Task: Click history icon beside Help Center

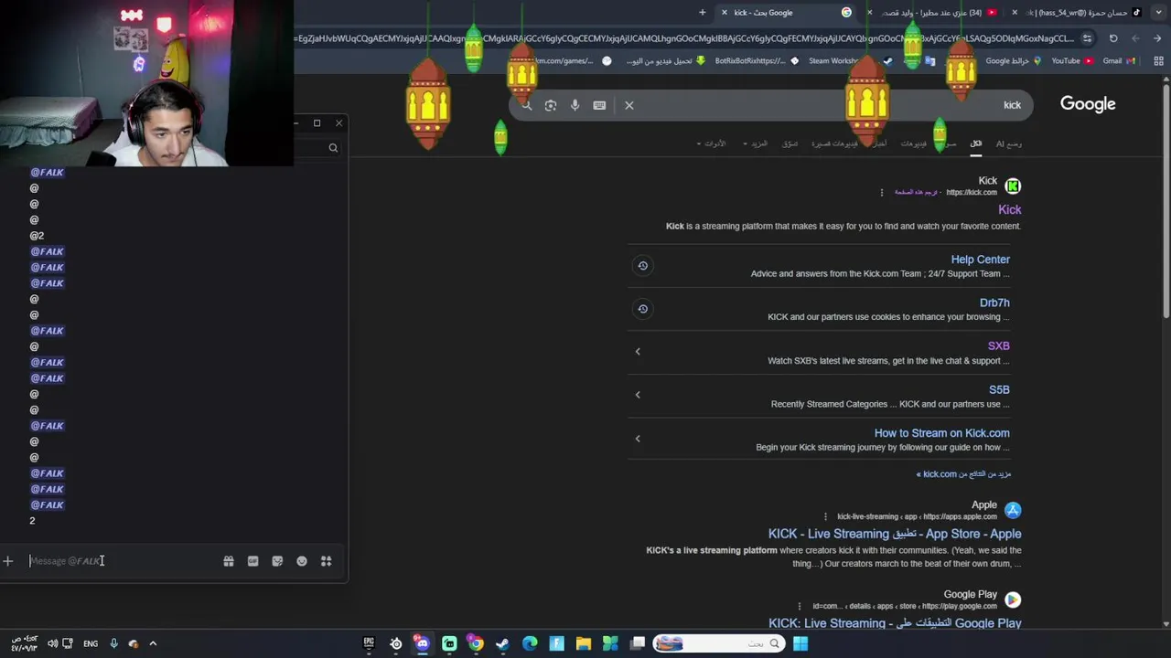Action: (643, 266)
